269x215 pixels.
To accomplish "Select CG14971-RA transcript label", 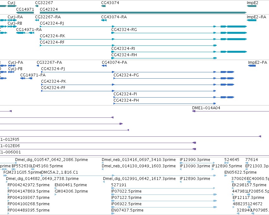I will [x=29, y=29].
